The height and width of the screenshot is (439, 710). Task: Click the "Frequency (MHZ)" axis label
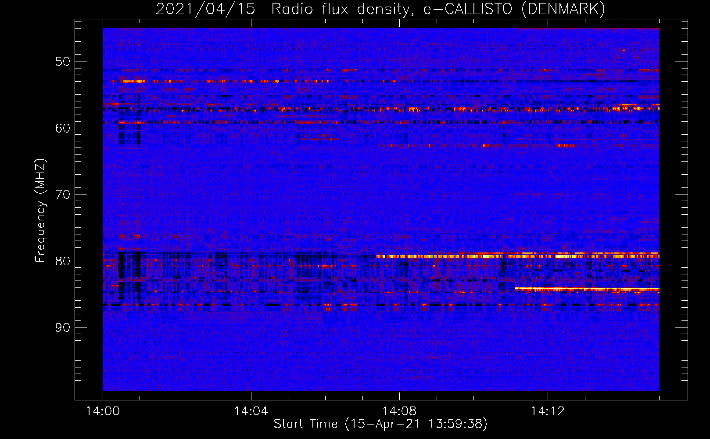[x=40, y=211]
